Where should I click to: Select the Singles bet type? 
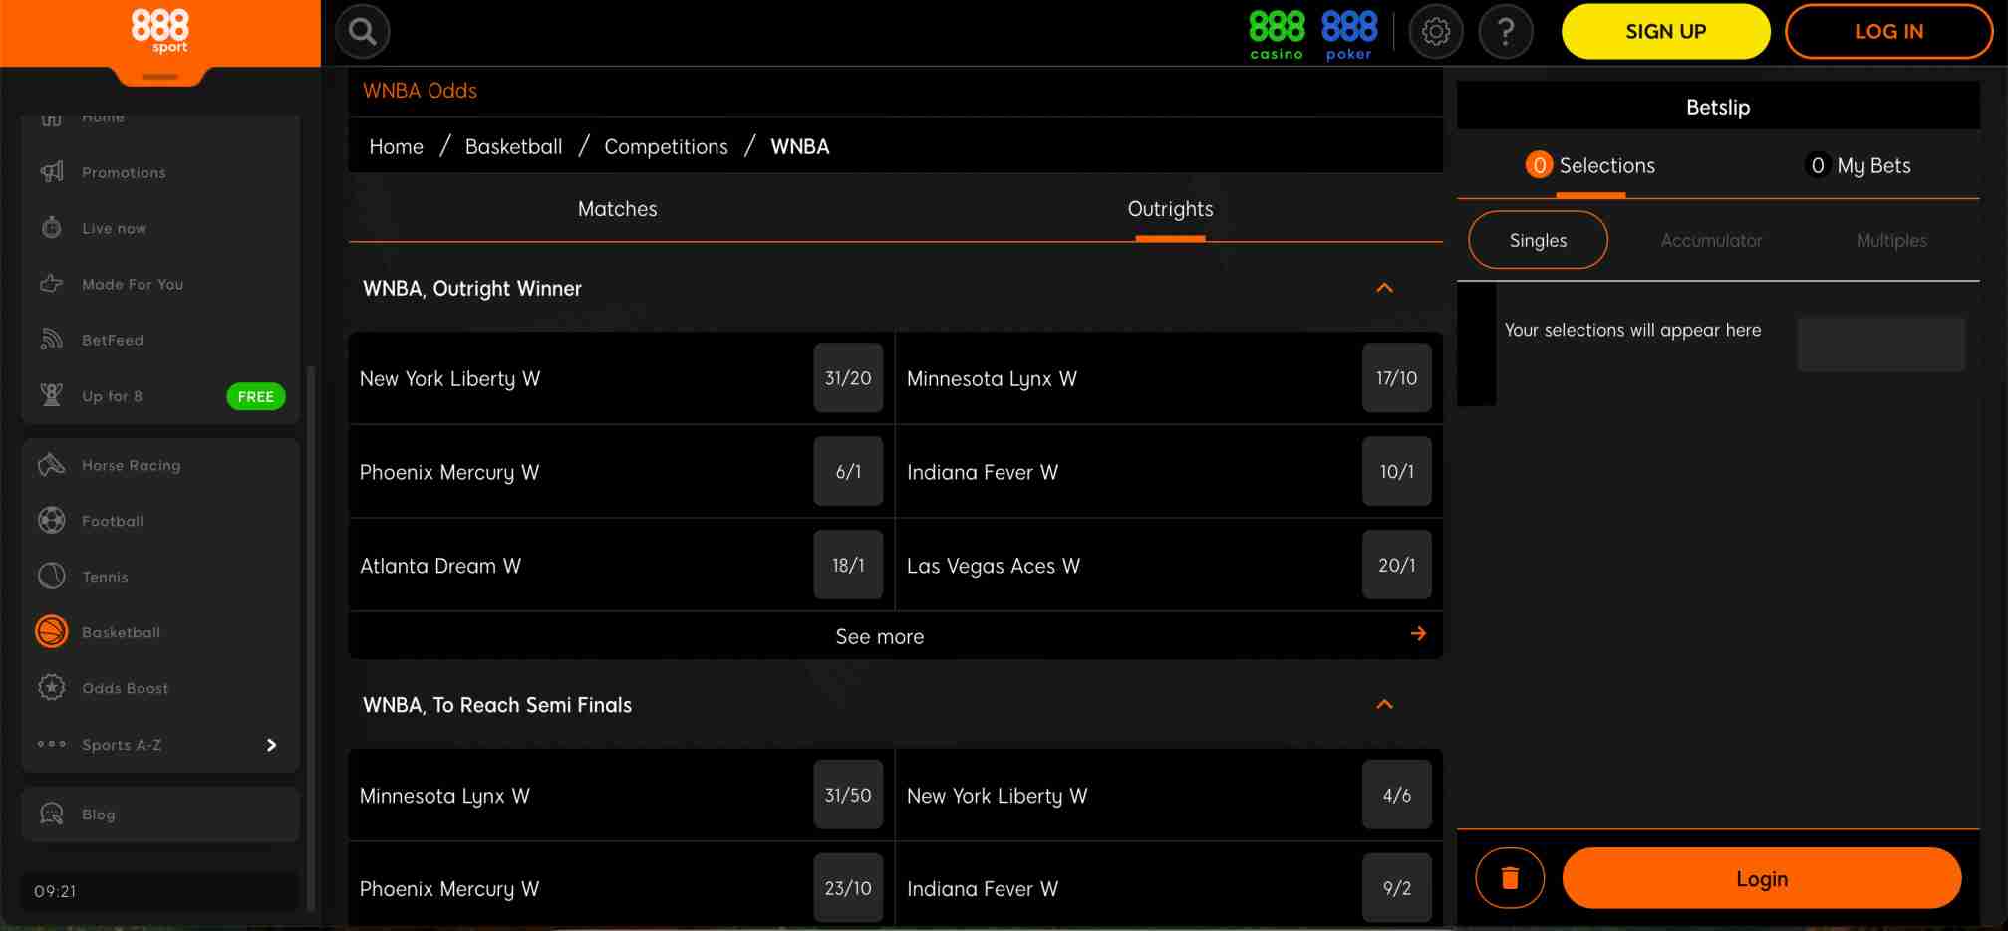1538,240
